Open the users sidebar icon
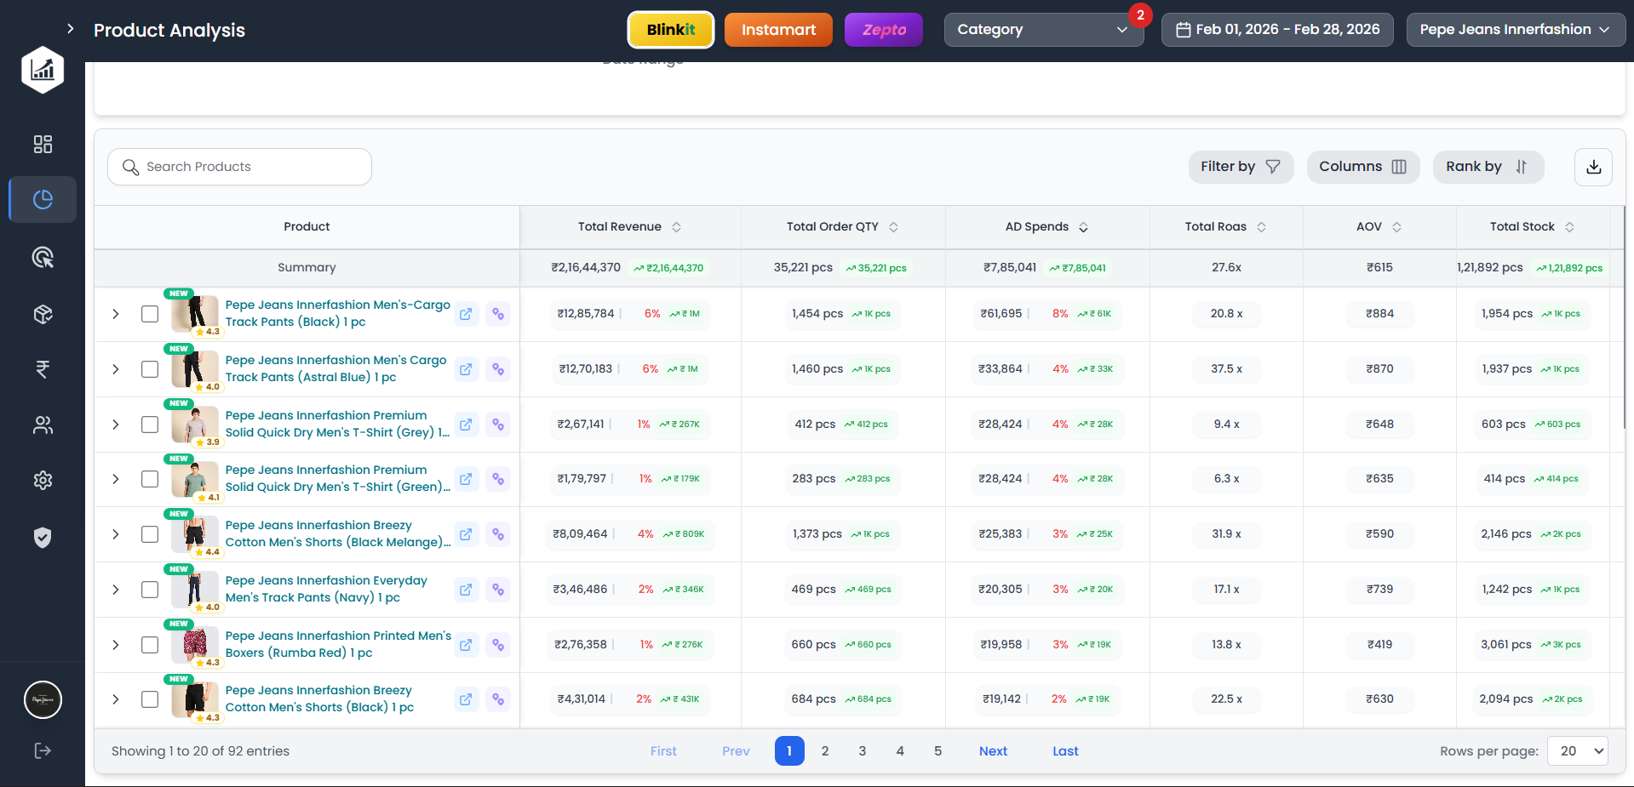The width and height of the screenshot is (1634, 787). [43, 425]
